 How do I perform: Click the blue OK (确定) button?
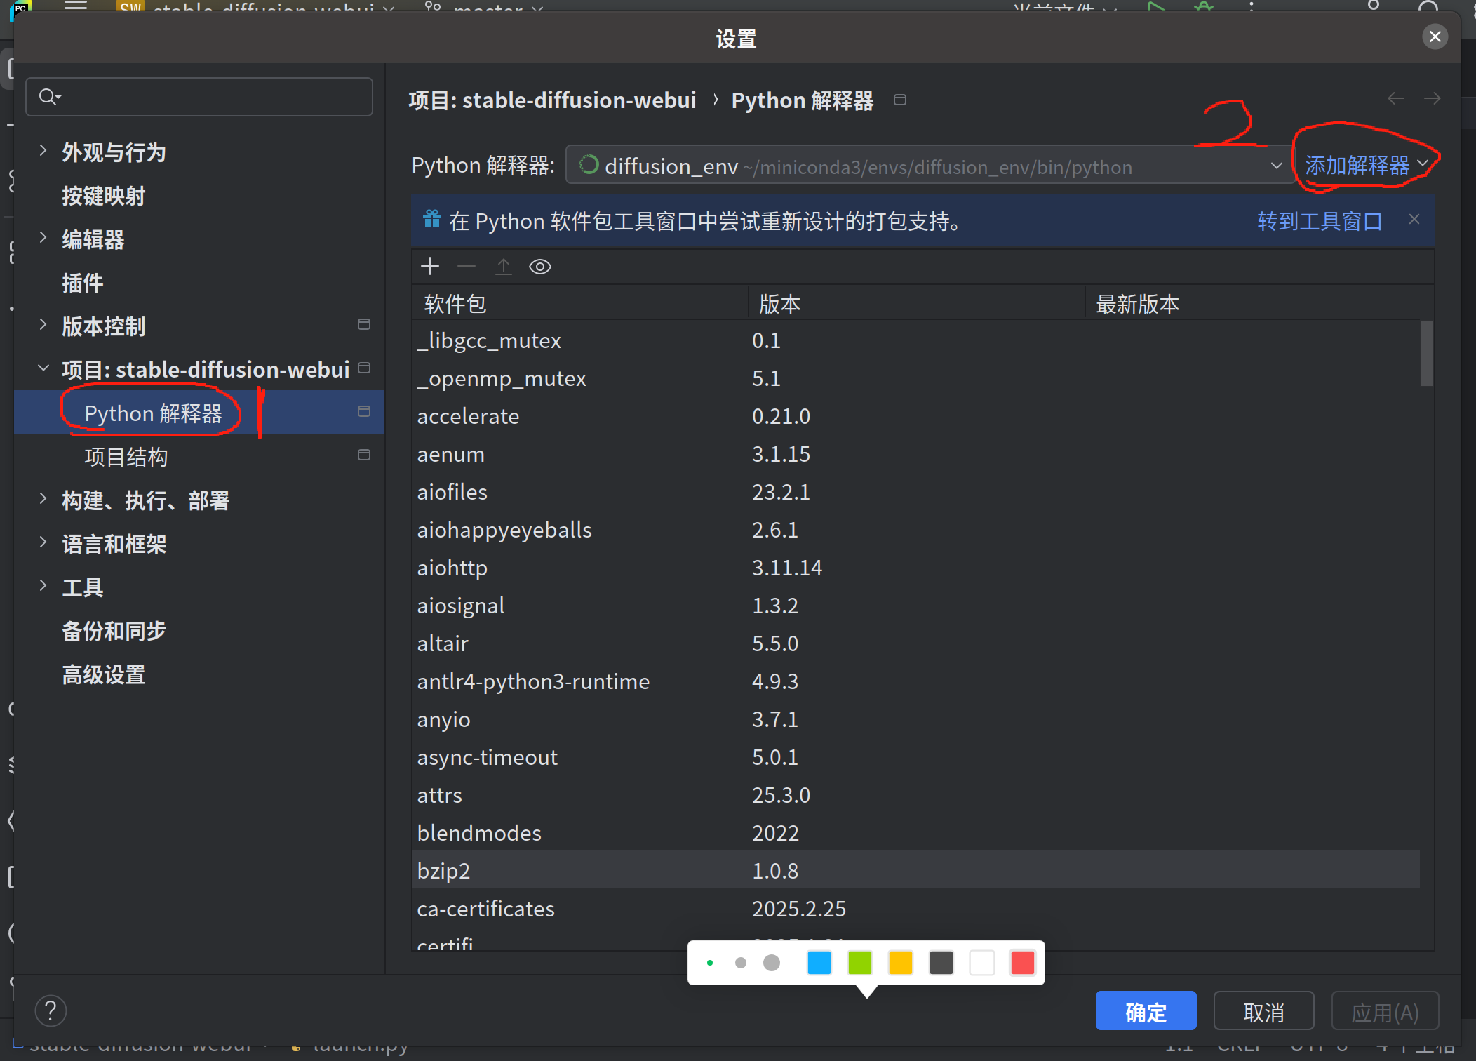(1145, 1011)
